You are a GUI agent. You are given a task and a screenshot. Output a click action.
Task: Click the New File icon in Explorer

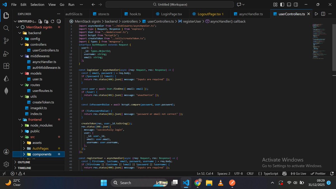(40, 22)
